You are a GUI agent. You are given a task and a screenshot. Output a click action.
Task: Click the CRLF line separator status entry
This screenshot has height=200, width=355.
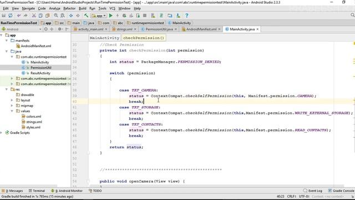(x=292, y=196)
